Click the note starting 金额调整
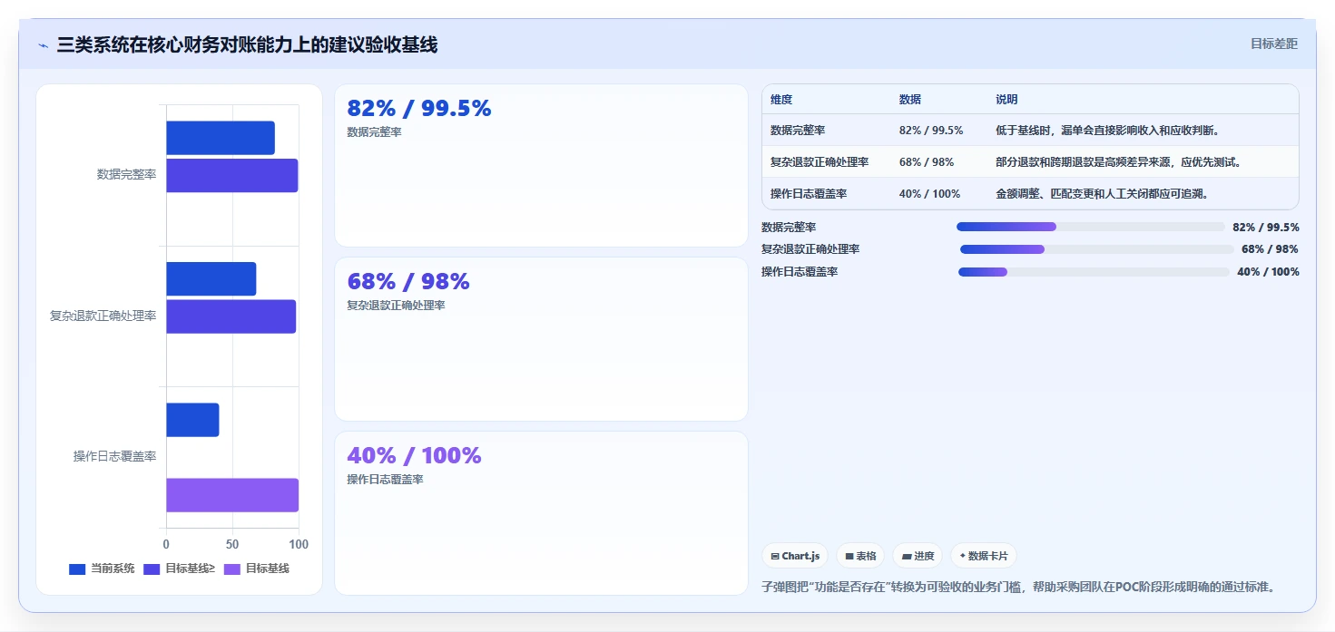1335x632 pixels. [x=1102, y=194]
